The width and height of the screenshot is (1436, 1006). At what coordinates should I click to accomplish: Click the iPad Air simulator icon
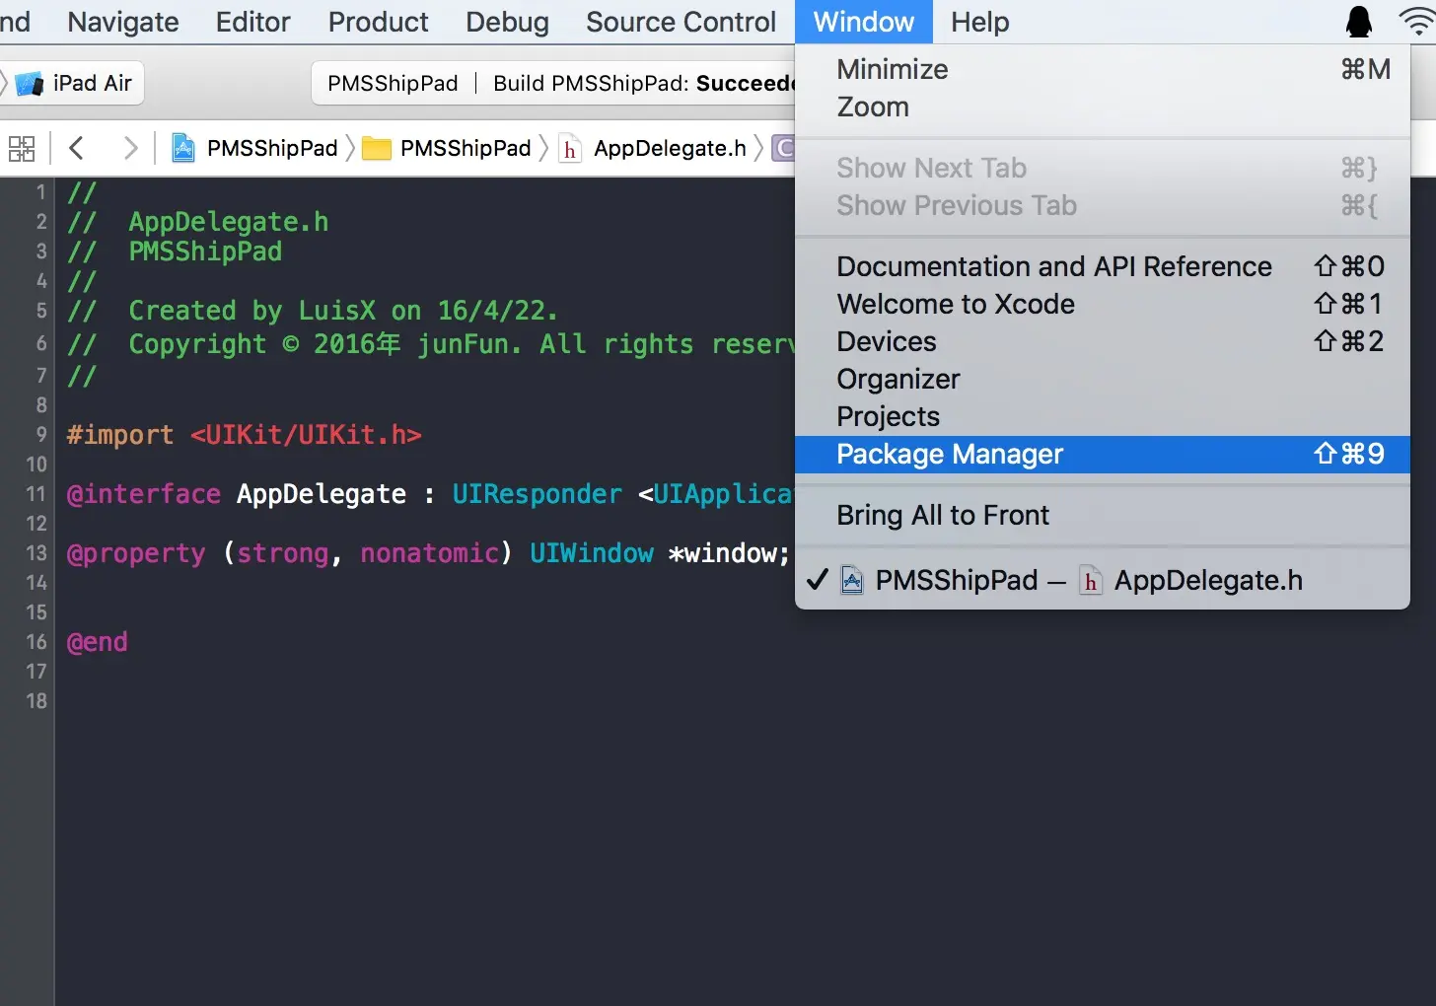[30, 84]
